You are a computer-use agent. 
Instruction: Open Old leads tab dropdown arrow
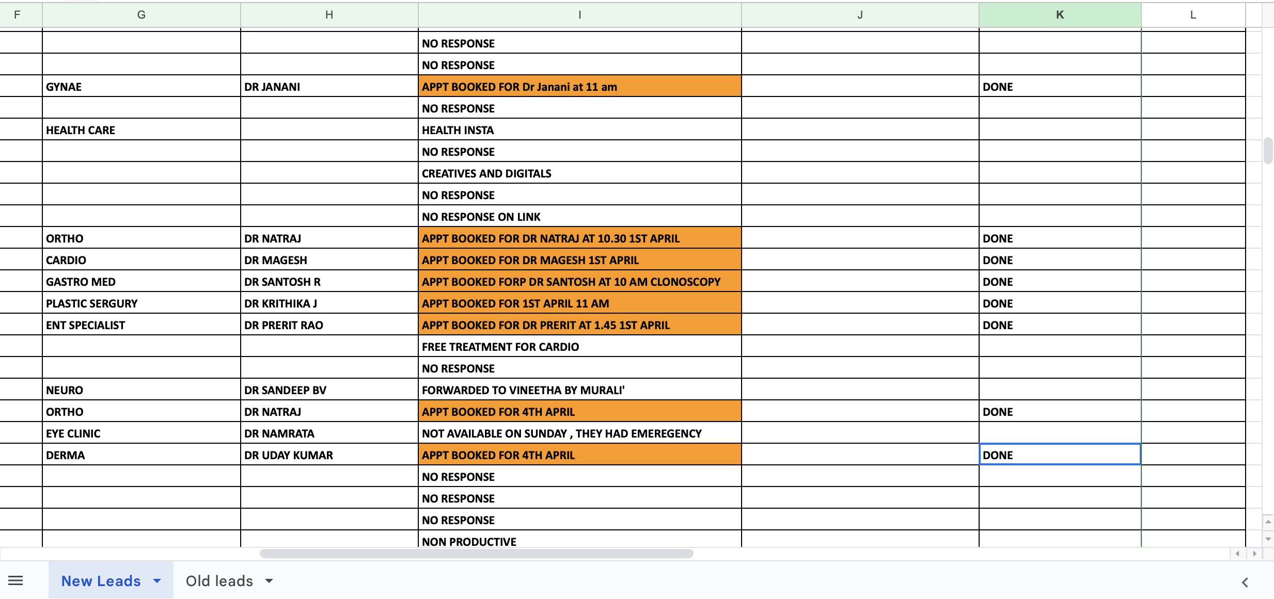pos(269,581)
